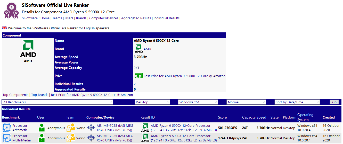
Task: Click the SiSoftware ranker medal logo
Action: (x=11, y=11)
